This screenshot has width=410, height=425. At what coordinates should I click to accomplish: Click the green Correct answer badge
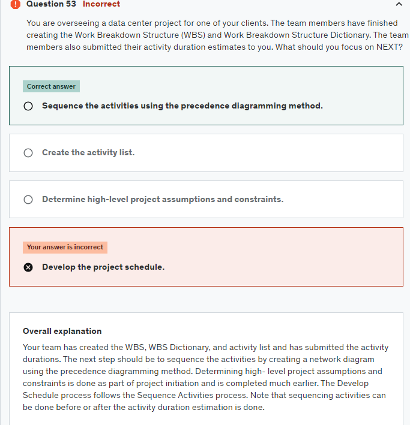(51, 86)
